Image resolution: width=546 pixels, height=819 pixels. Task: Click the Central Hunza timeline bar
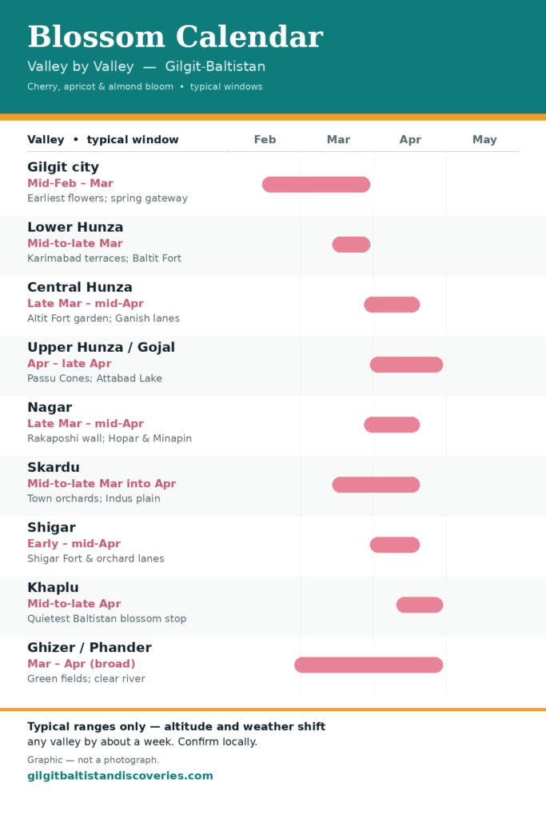tap(392, 305)
